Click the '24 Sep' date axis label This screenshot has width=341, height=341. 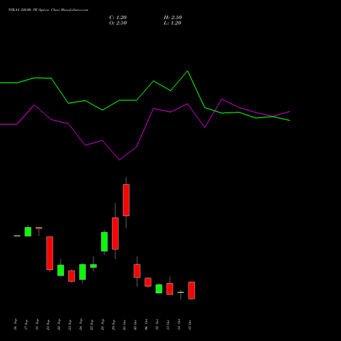pos(81,325)
